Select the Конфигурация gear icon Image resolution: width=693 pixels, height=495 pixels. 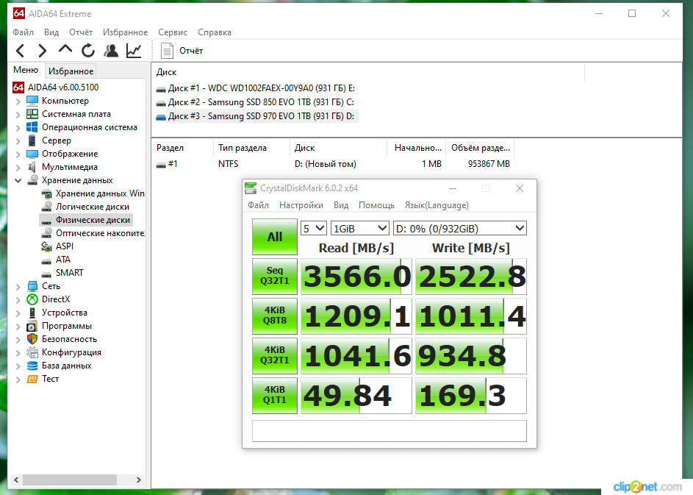click(32, 352)
